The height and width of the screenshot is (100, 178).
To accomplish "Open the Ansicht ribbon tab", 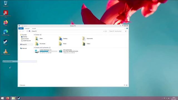I will click(x=34, y=28).
